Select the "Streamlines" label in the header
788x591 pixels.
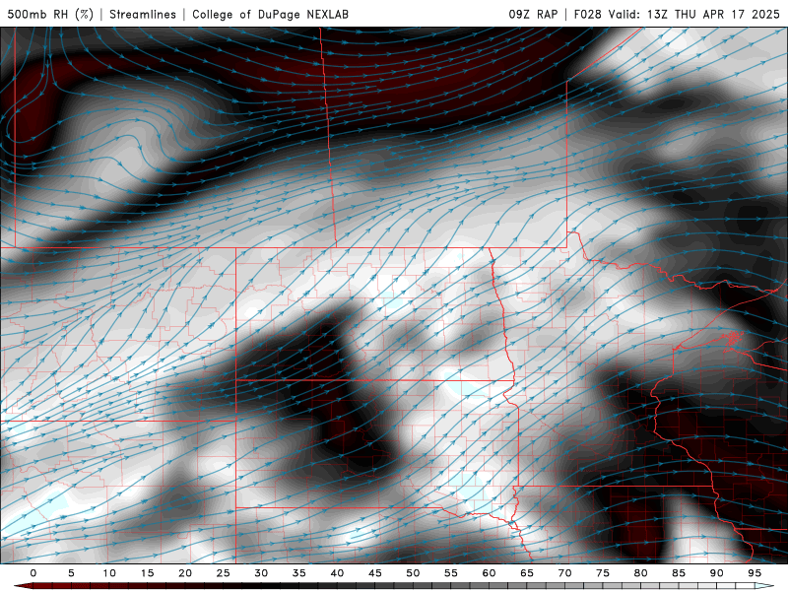click(x=143, y=14)
